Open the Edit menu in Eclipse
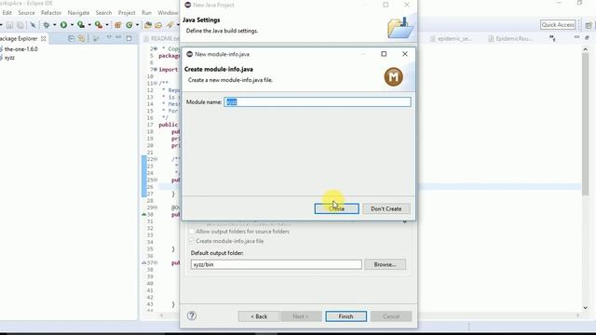This screenshot has width=596, height=335. click(x=7, y=12)
